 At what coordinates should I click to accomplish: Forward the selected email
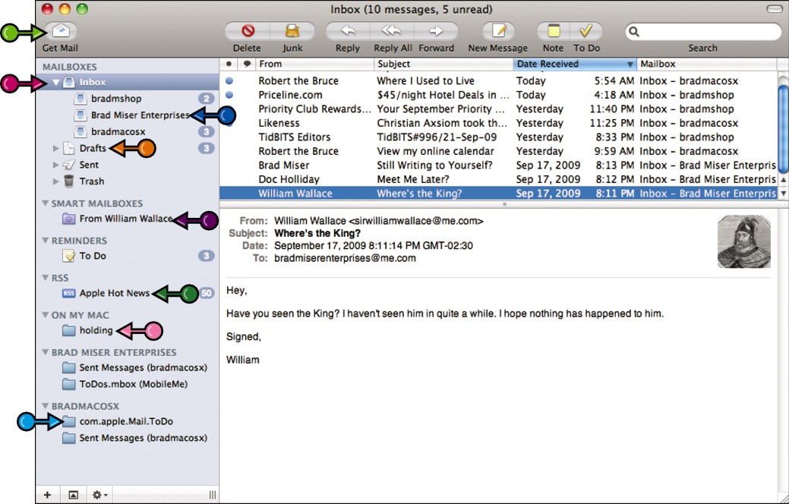(x=436, y=31)
